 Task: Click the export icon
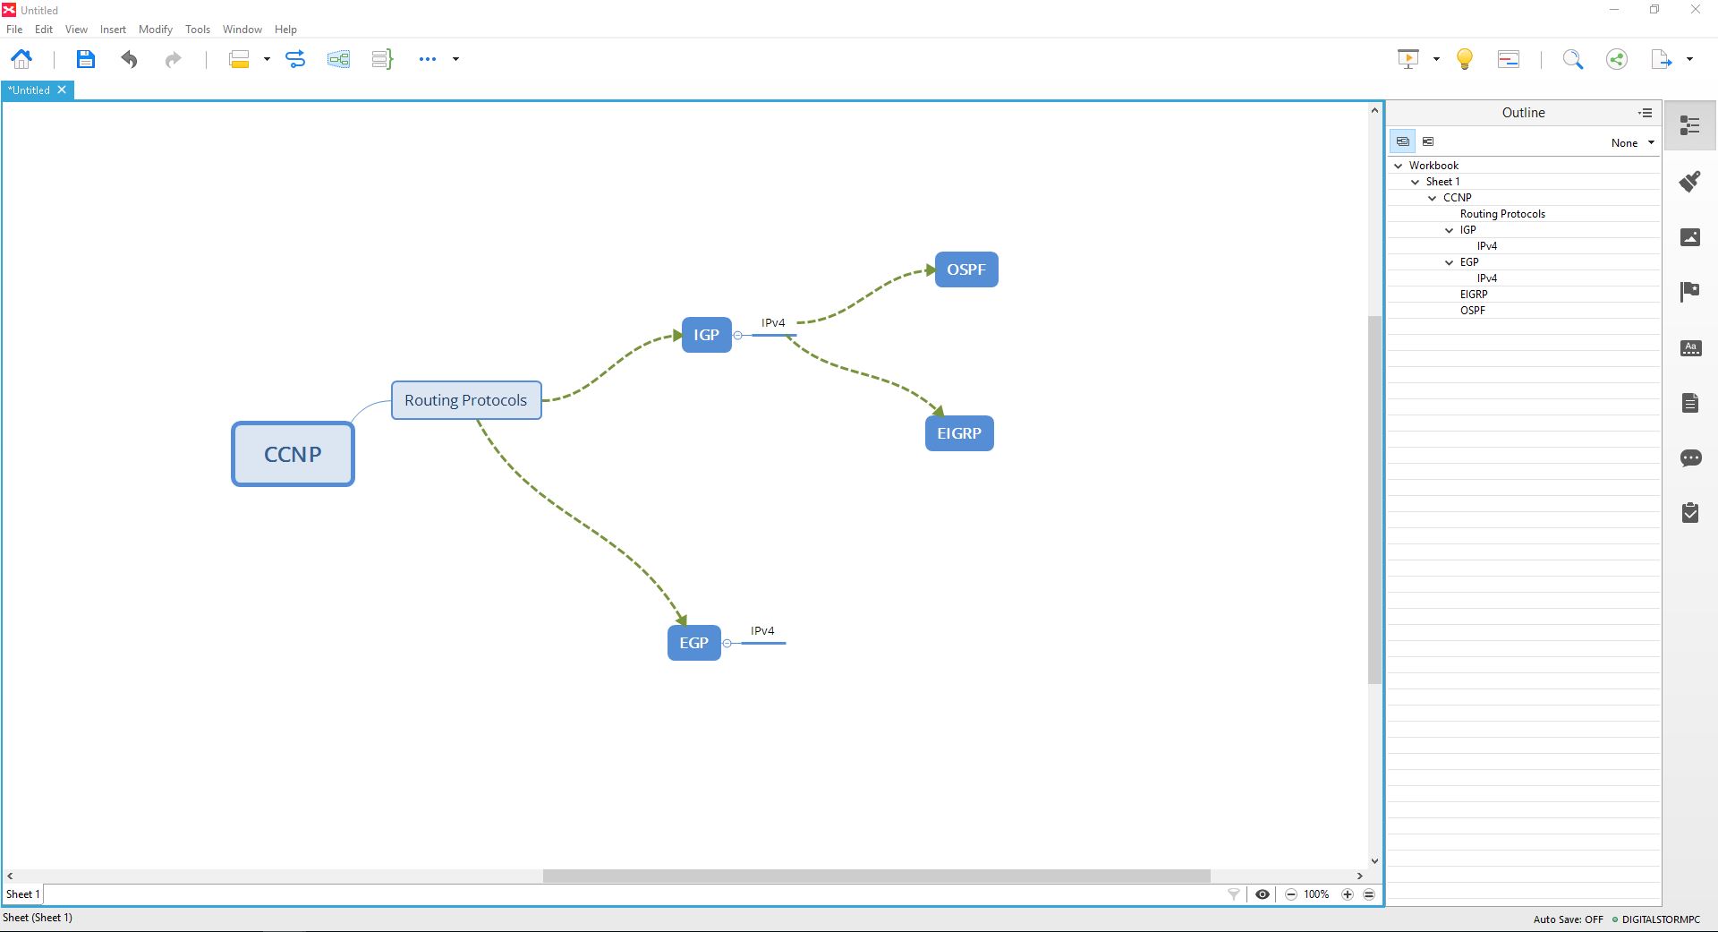coord(1662,59)
